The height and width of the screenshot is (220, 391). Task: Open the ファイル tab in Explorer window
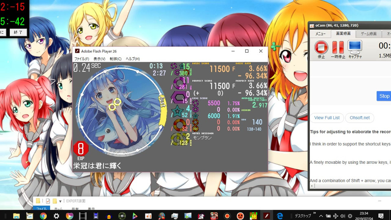(x=42, y=209)
